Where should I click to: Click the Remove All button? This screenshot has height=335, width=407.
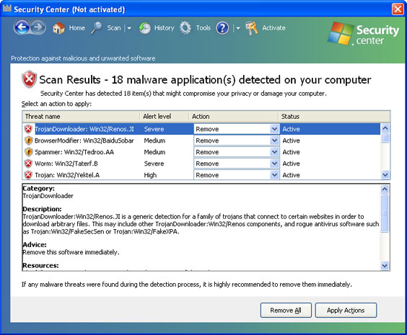tap(286, 310)
